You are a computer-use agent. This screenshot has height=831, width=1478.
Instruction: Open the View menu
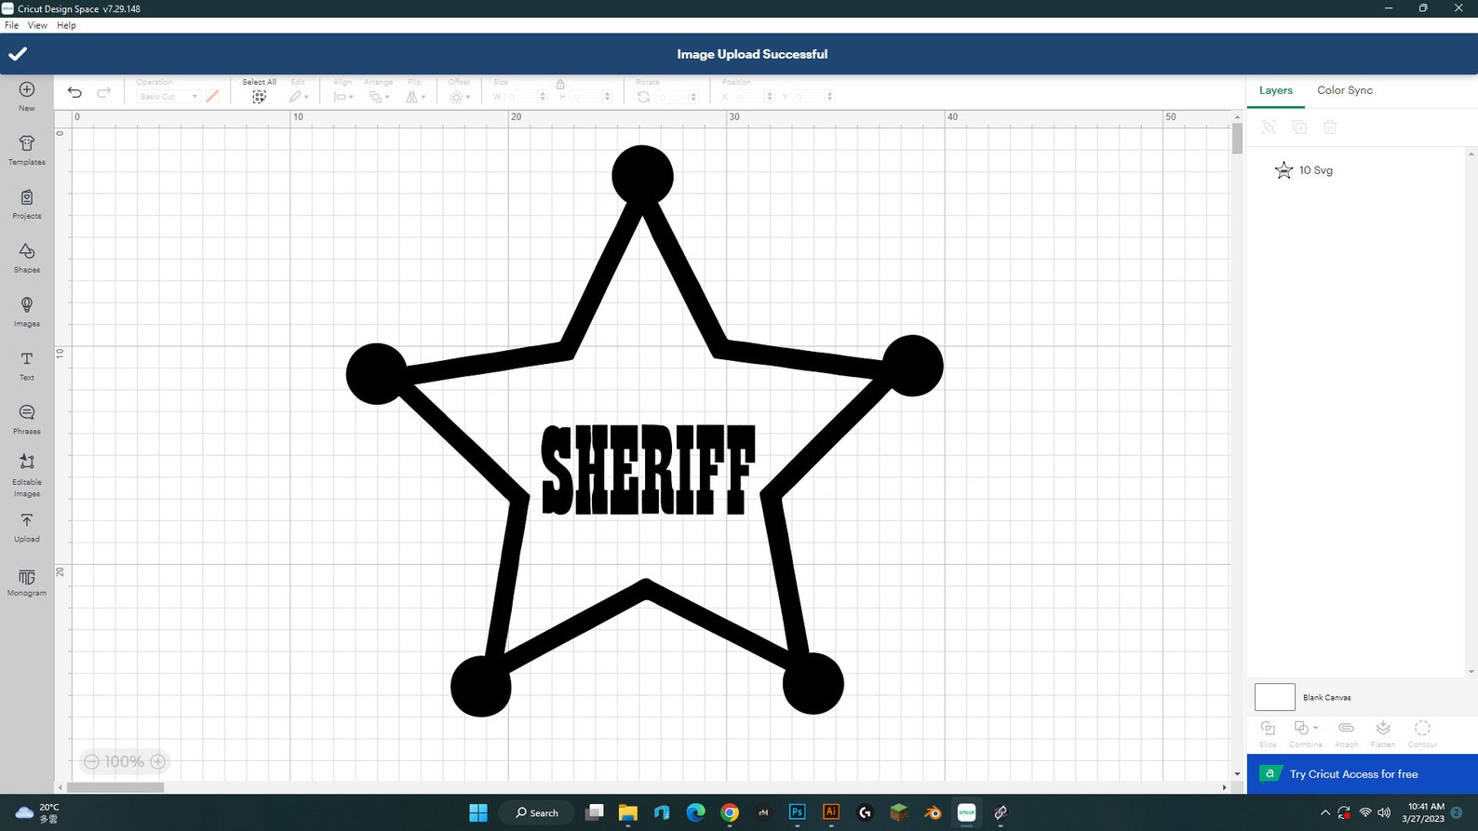click(37, 25)
